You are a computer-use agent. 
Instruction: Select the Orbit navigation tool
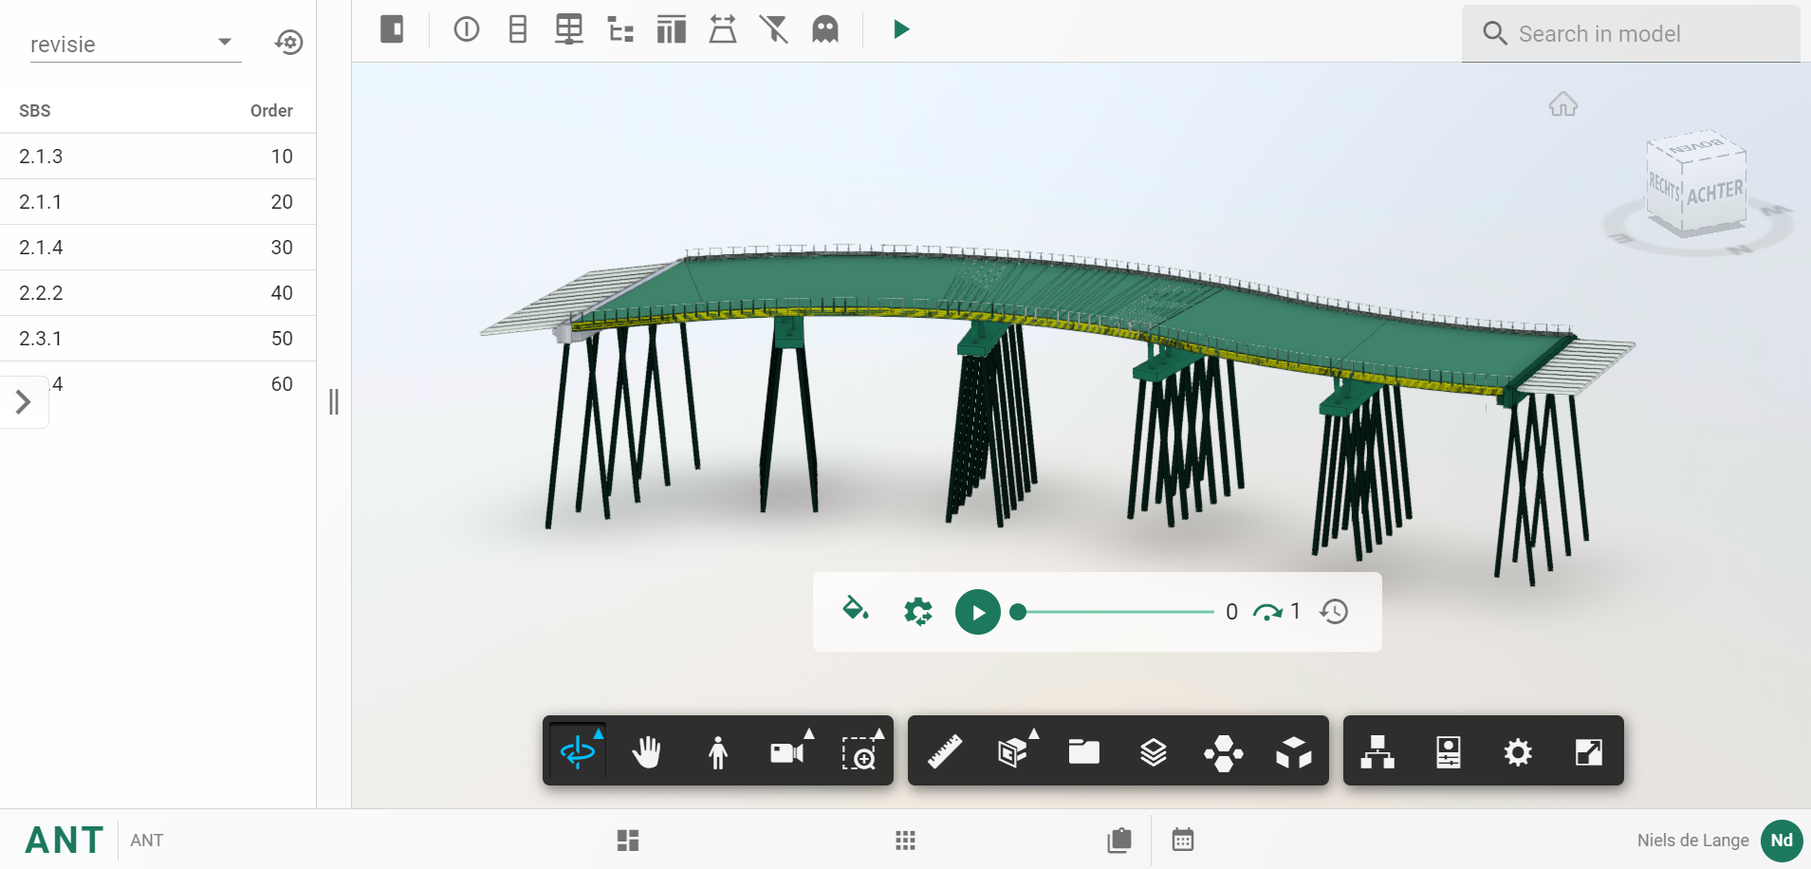[x=577, y=752]
